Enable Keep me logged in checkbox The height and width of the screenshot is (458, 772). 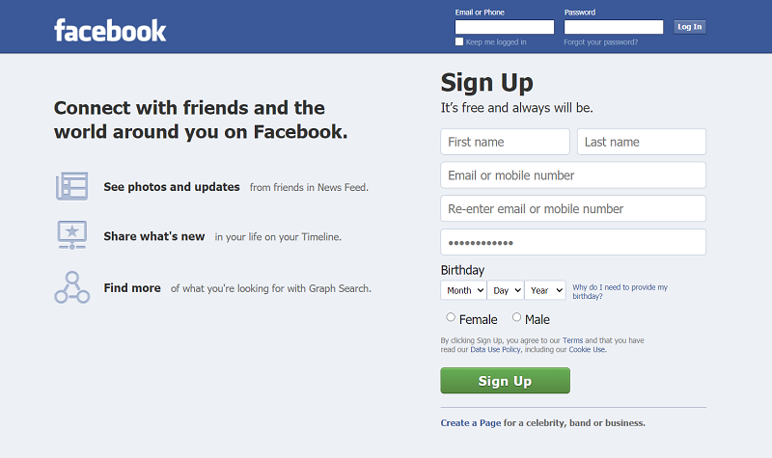pos(459,42)
